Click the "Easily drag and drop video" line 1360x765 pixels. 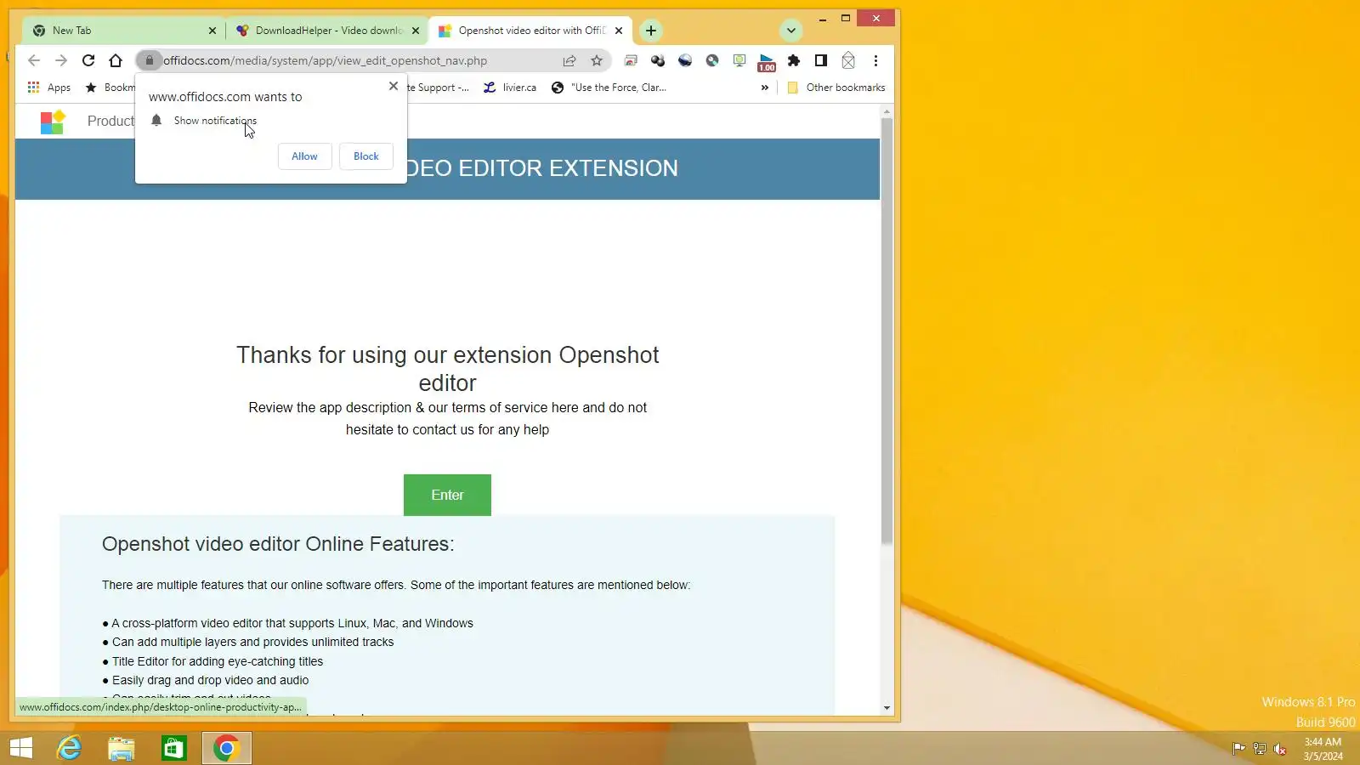click(x=206, y=680)
